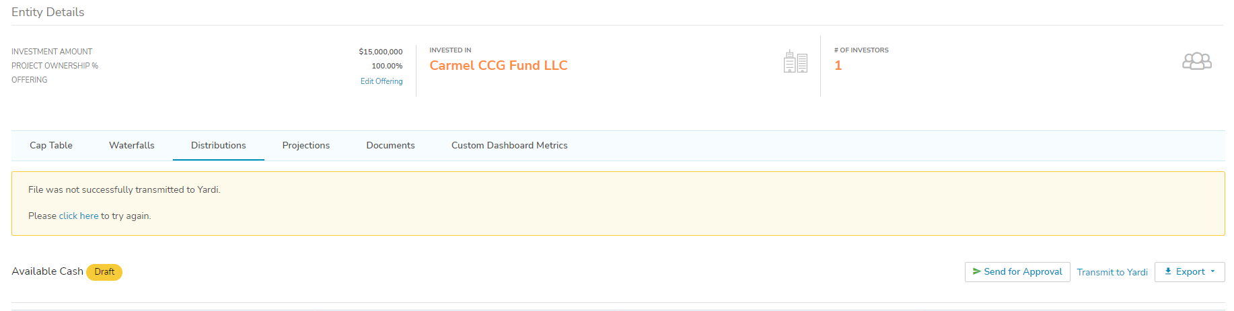Show the Custom Dashboard Metrics tab

[509, 145]
